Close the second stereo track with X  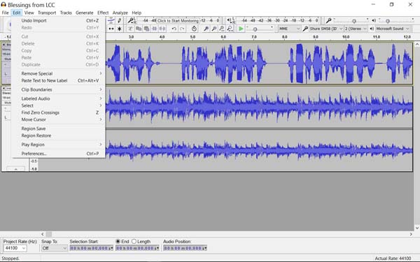(x=3, y=88)
